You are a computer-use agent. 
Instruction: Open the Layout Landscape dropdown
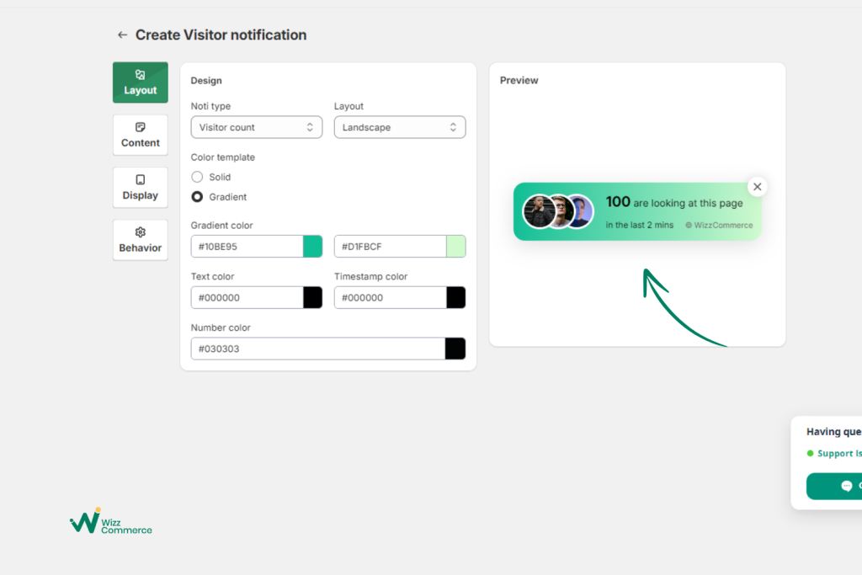400,127
